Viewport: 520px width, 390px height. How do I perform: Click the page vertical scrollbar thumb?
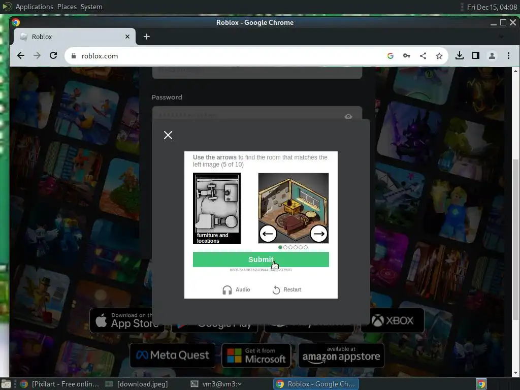pyautogui.click(x=515, y=240)
